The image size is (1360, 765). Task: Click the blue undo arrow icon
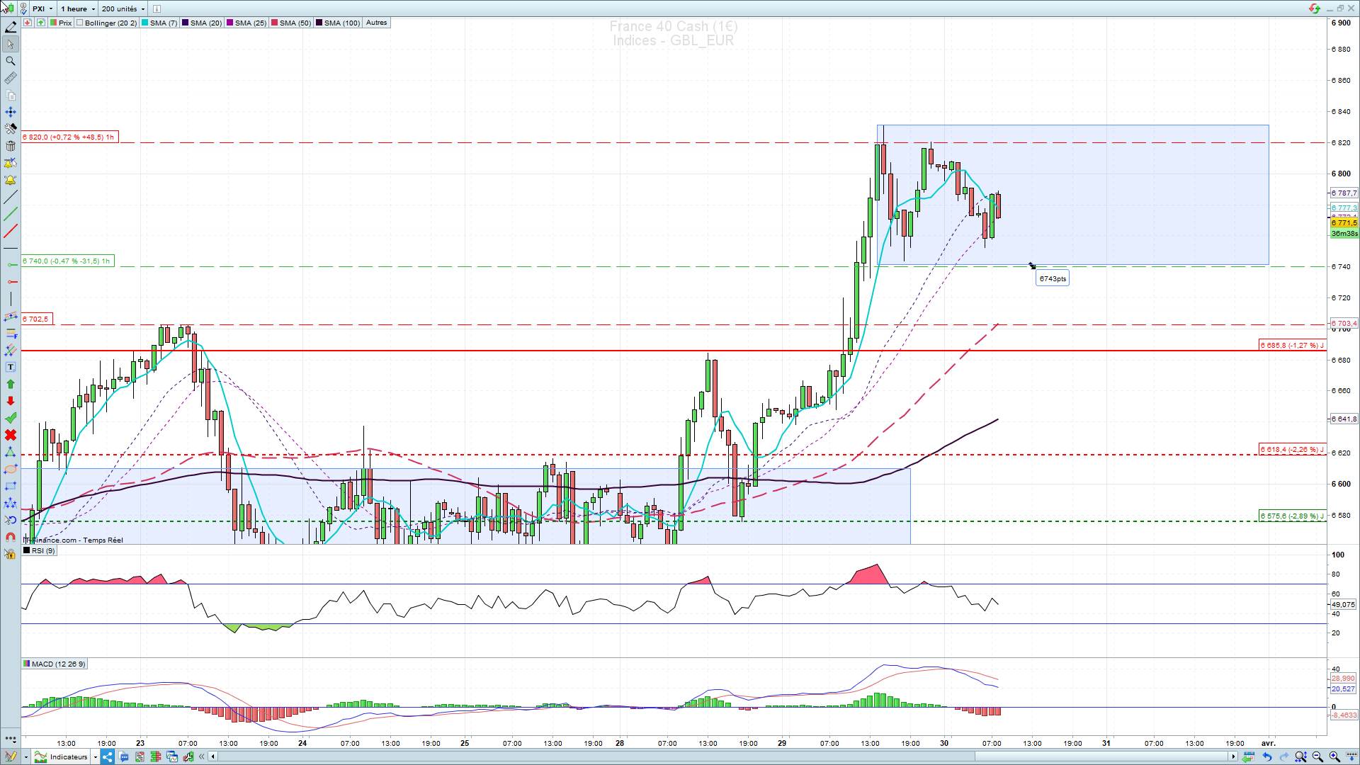pyautogui.click(x=1267, y=756)
